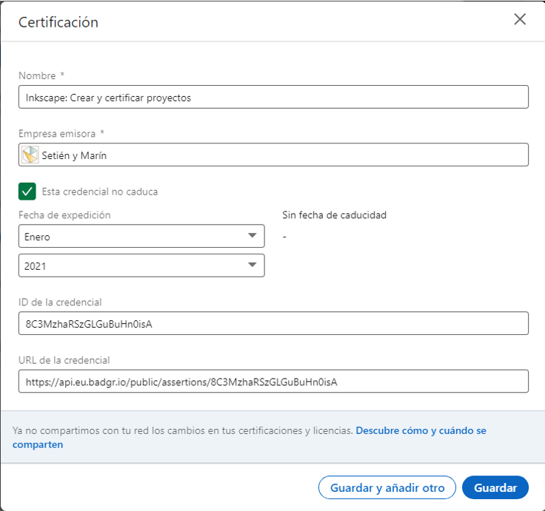Click the Empresa emisora field text Setién y Marín
This screenshot has width=545, height=511.
point(74,155)
